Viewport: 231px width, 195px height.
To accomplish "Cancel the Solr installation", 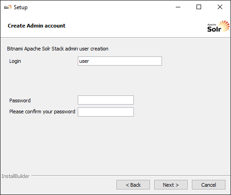I will tap(208, 185).
